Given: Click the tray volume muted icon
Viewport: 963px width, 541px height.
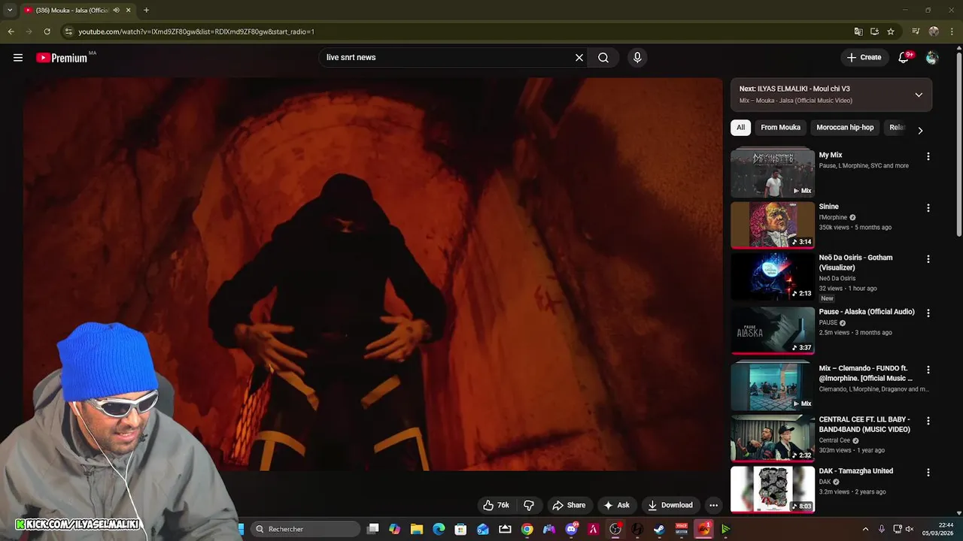Looking at the screenshot, I should tap(910, 529).
